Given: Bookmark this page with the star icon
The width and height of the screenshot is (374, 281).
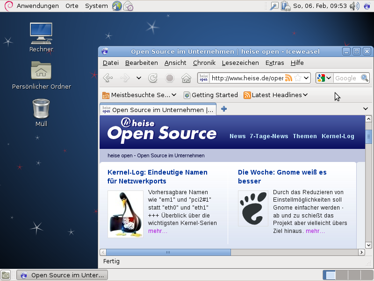Looking at the screenshot, I should point(298,78).
